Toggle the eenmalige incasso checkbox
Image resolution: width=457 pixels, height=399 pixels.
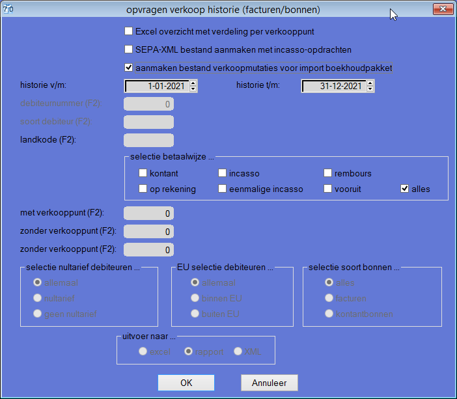coord(222,189)
